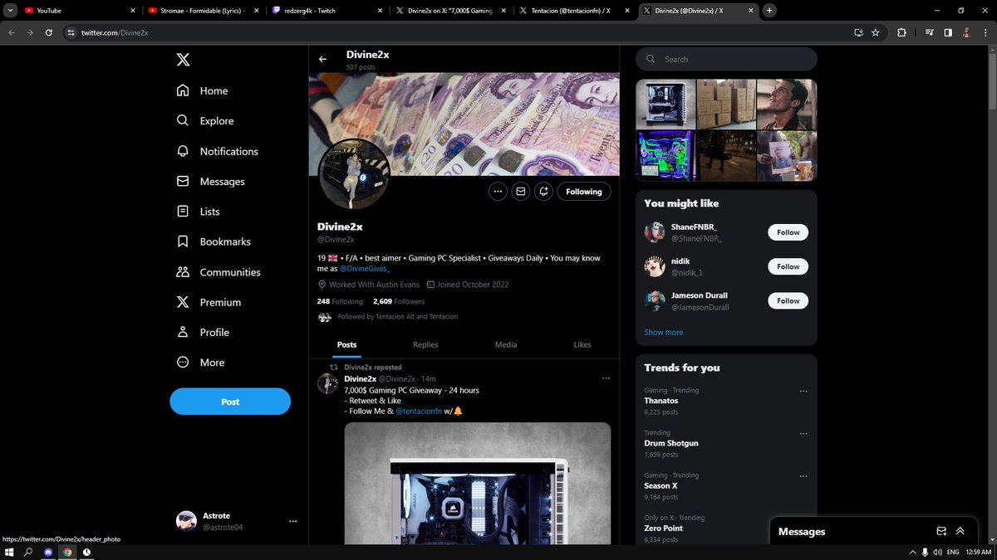Viewport: 997px width, 560px height.
Task: Reload the page in the browser toolbar
Action: (49, 32)
